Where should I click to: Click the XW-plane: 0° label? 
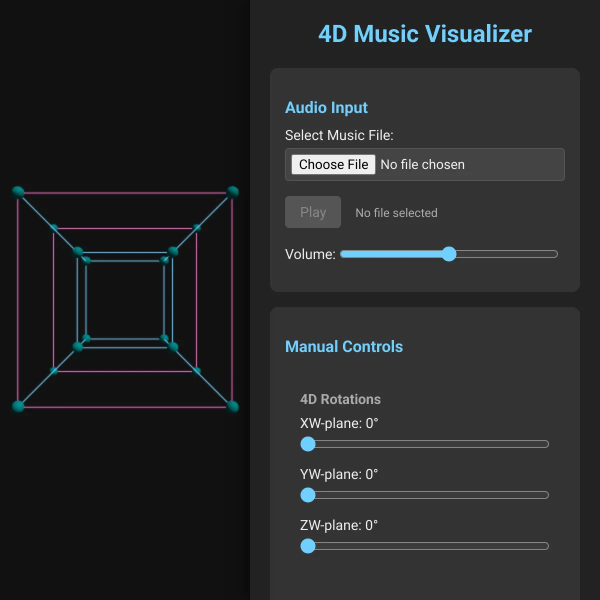(339, 423)
